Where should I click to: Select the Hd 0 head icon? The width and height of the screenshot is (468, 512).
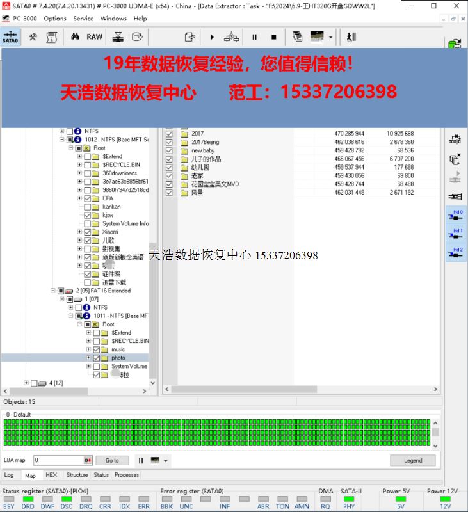click(x=455, y=216)
